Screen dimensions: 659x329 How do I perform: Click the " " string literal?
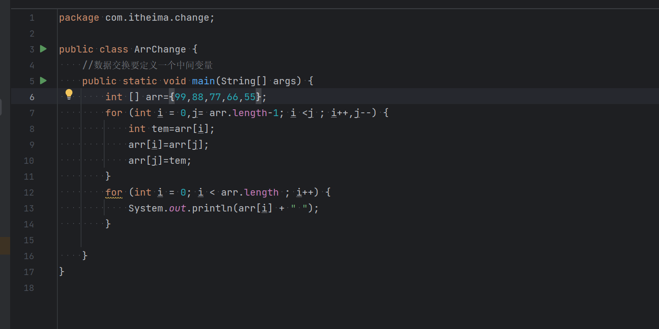click(x=299, y=209)
